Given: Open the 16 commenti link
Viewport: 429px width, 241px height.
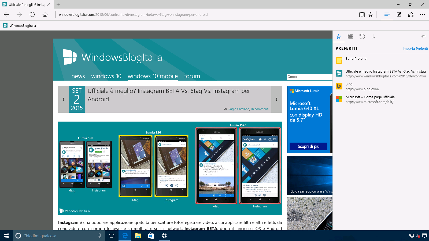Looking at the screenshot, I should click(x=260, y=109).
